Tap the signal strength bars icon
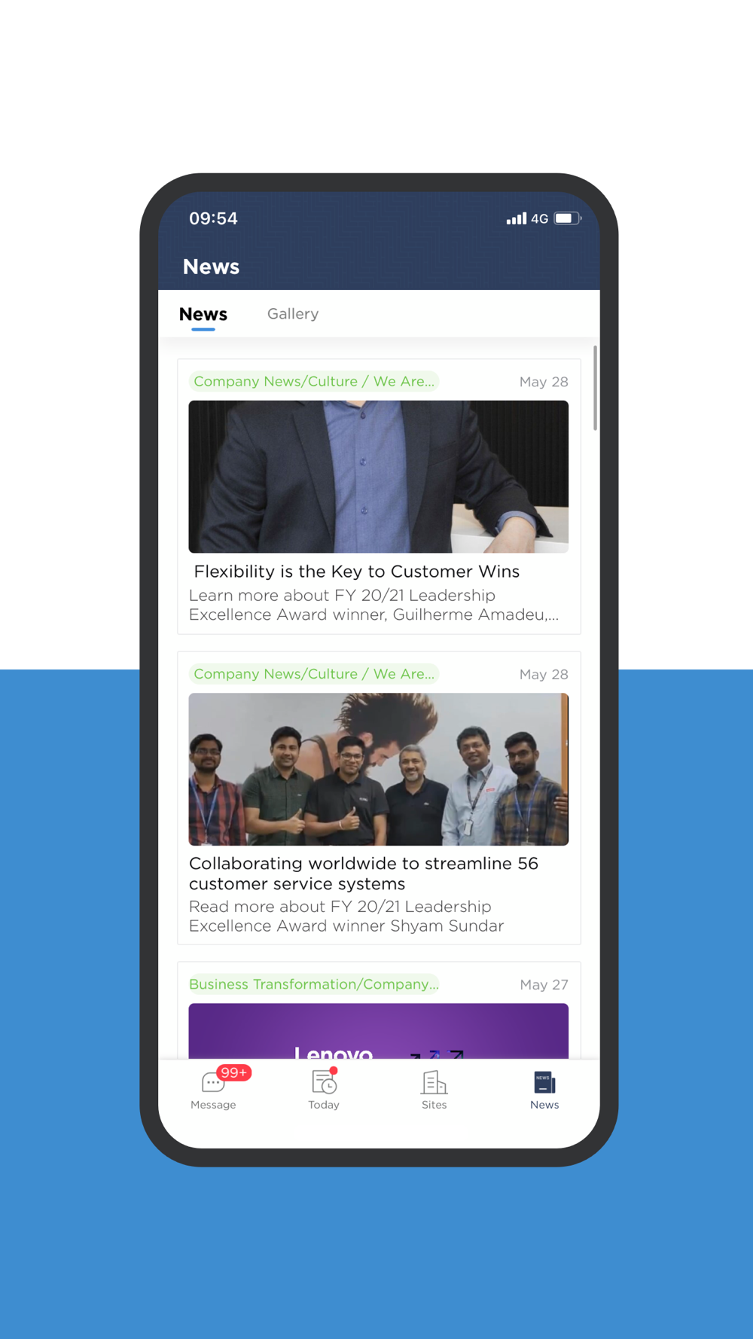The width and height of the screenshot is (753, 1339). (517, 218)
